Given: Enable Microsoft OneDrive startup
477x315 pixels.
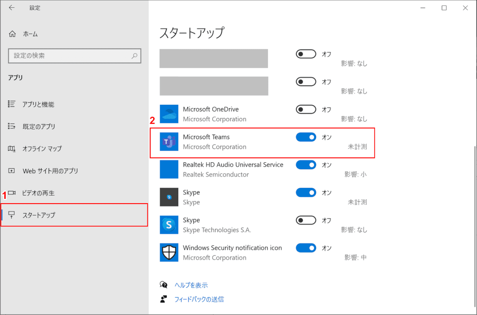Looking at the screenshot, I should click(306, 109).
